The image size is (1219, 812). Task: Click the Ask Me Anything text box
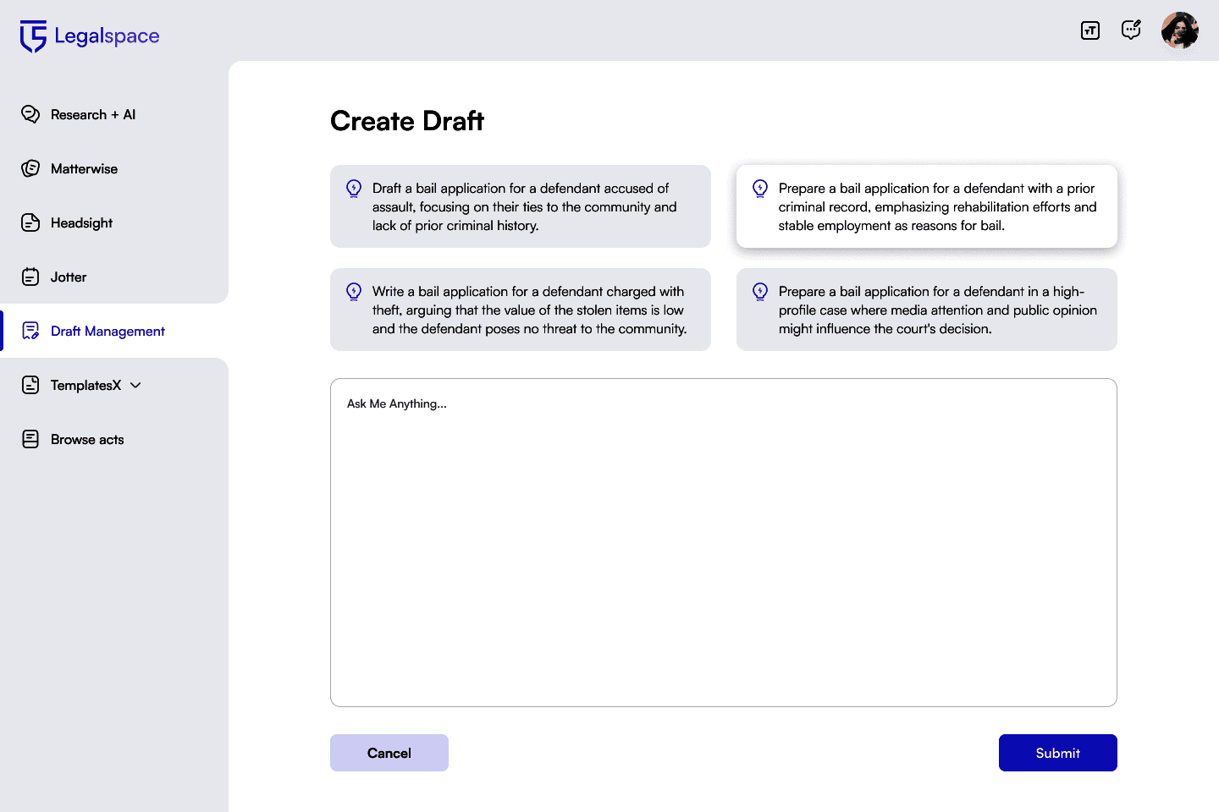point(724,542)
